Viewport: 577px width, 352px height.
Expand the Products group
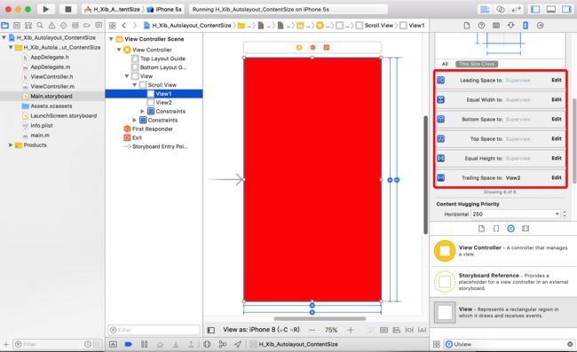click(x=11, y=145)
